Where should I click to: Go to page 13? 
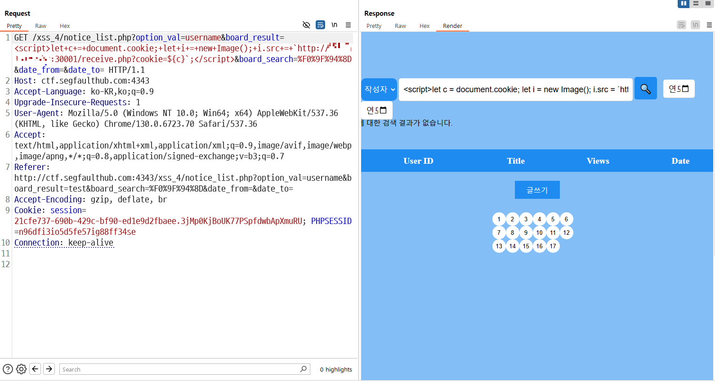pyautogui.click(x=499, y=246)
